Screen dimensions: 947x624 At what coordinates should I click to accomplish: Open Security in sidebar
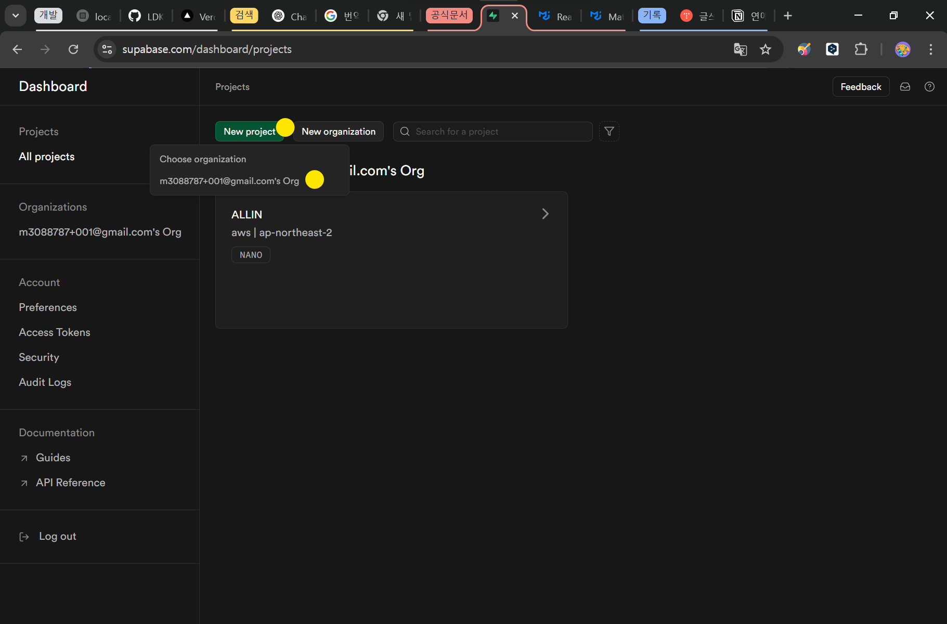(x=39, y=357)
